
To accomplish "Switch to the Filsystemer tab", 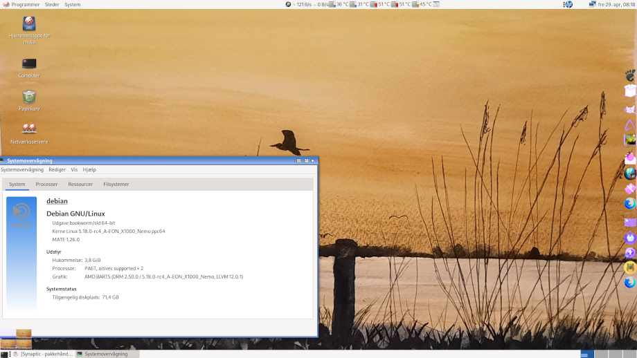I will pyautogui.click(x=116, y=185).
